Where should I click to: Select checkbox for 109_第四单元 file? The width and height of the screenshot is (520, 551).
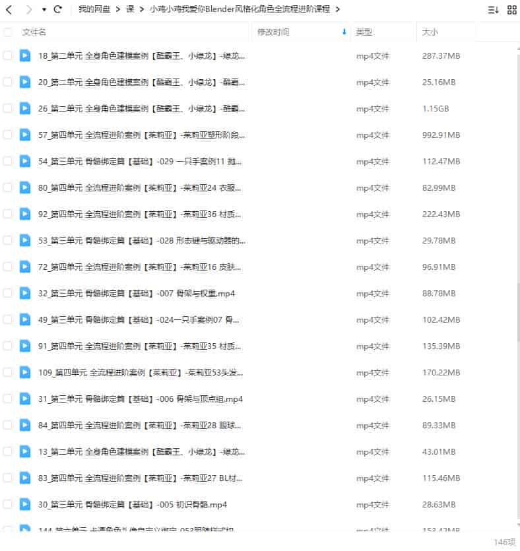[x=8, y=373]
